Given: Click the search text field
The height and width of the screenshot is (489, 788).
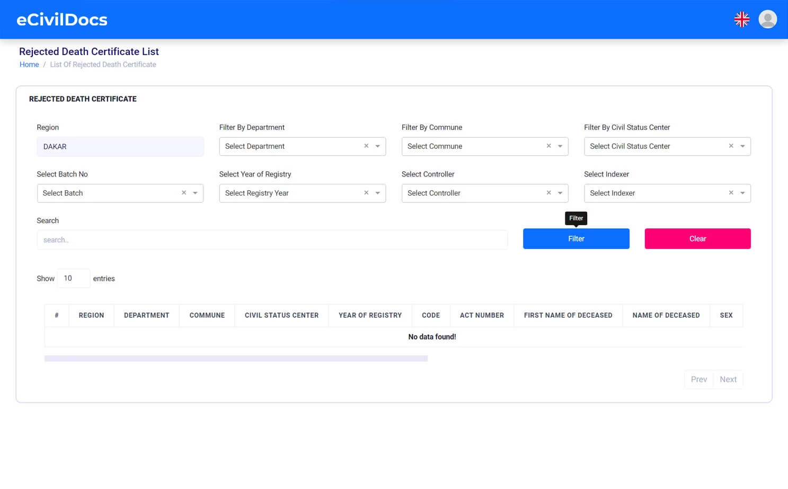Looking at the screenshot, I should (x=272, y=240).
